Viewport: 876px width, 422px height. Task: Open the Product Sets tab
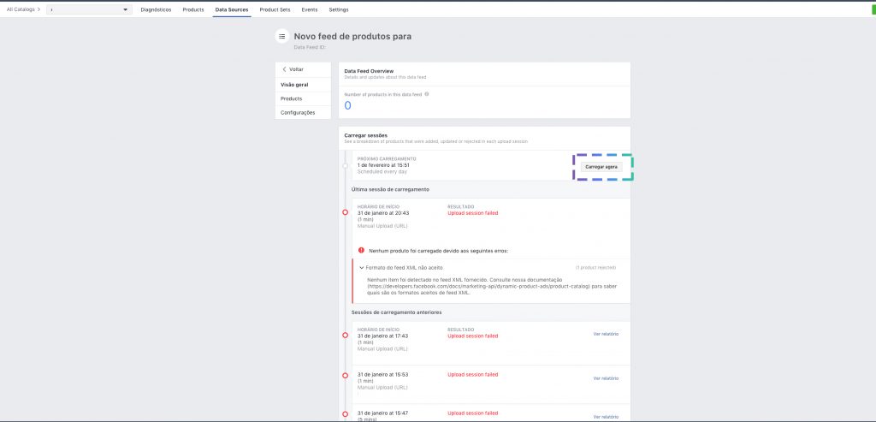275,9
